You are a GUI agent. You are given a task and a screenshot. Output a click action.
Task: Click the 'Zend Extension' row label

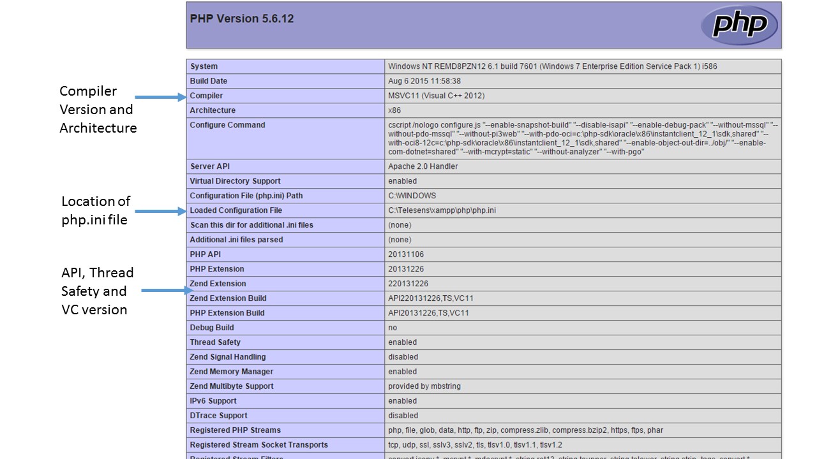[x=218, y=284]
